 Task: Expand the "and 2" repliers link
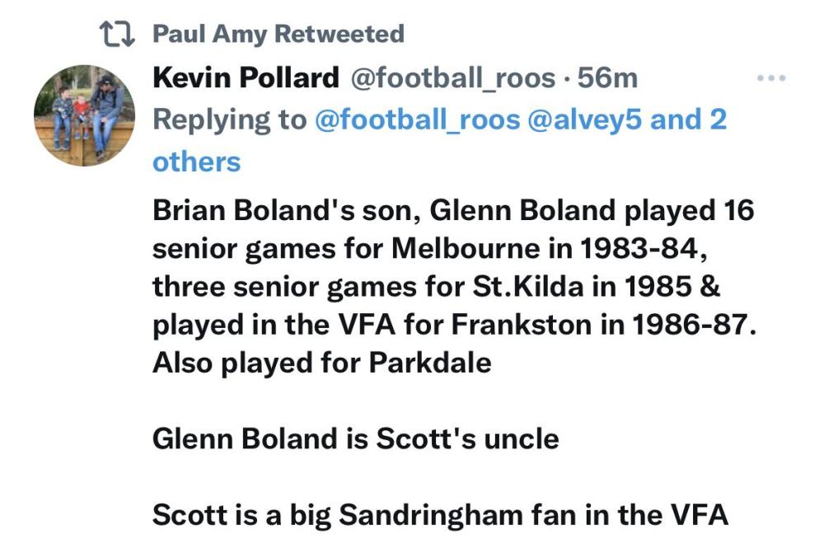(689, 120)
